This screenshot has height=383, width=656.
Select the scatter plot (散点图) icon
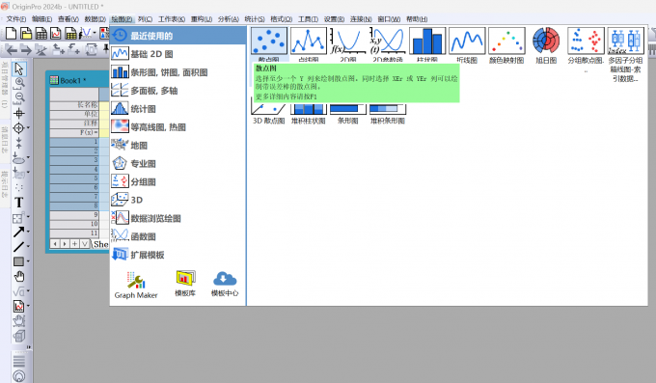pos(269,41)
